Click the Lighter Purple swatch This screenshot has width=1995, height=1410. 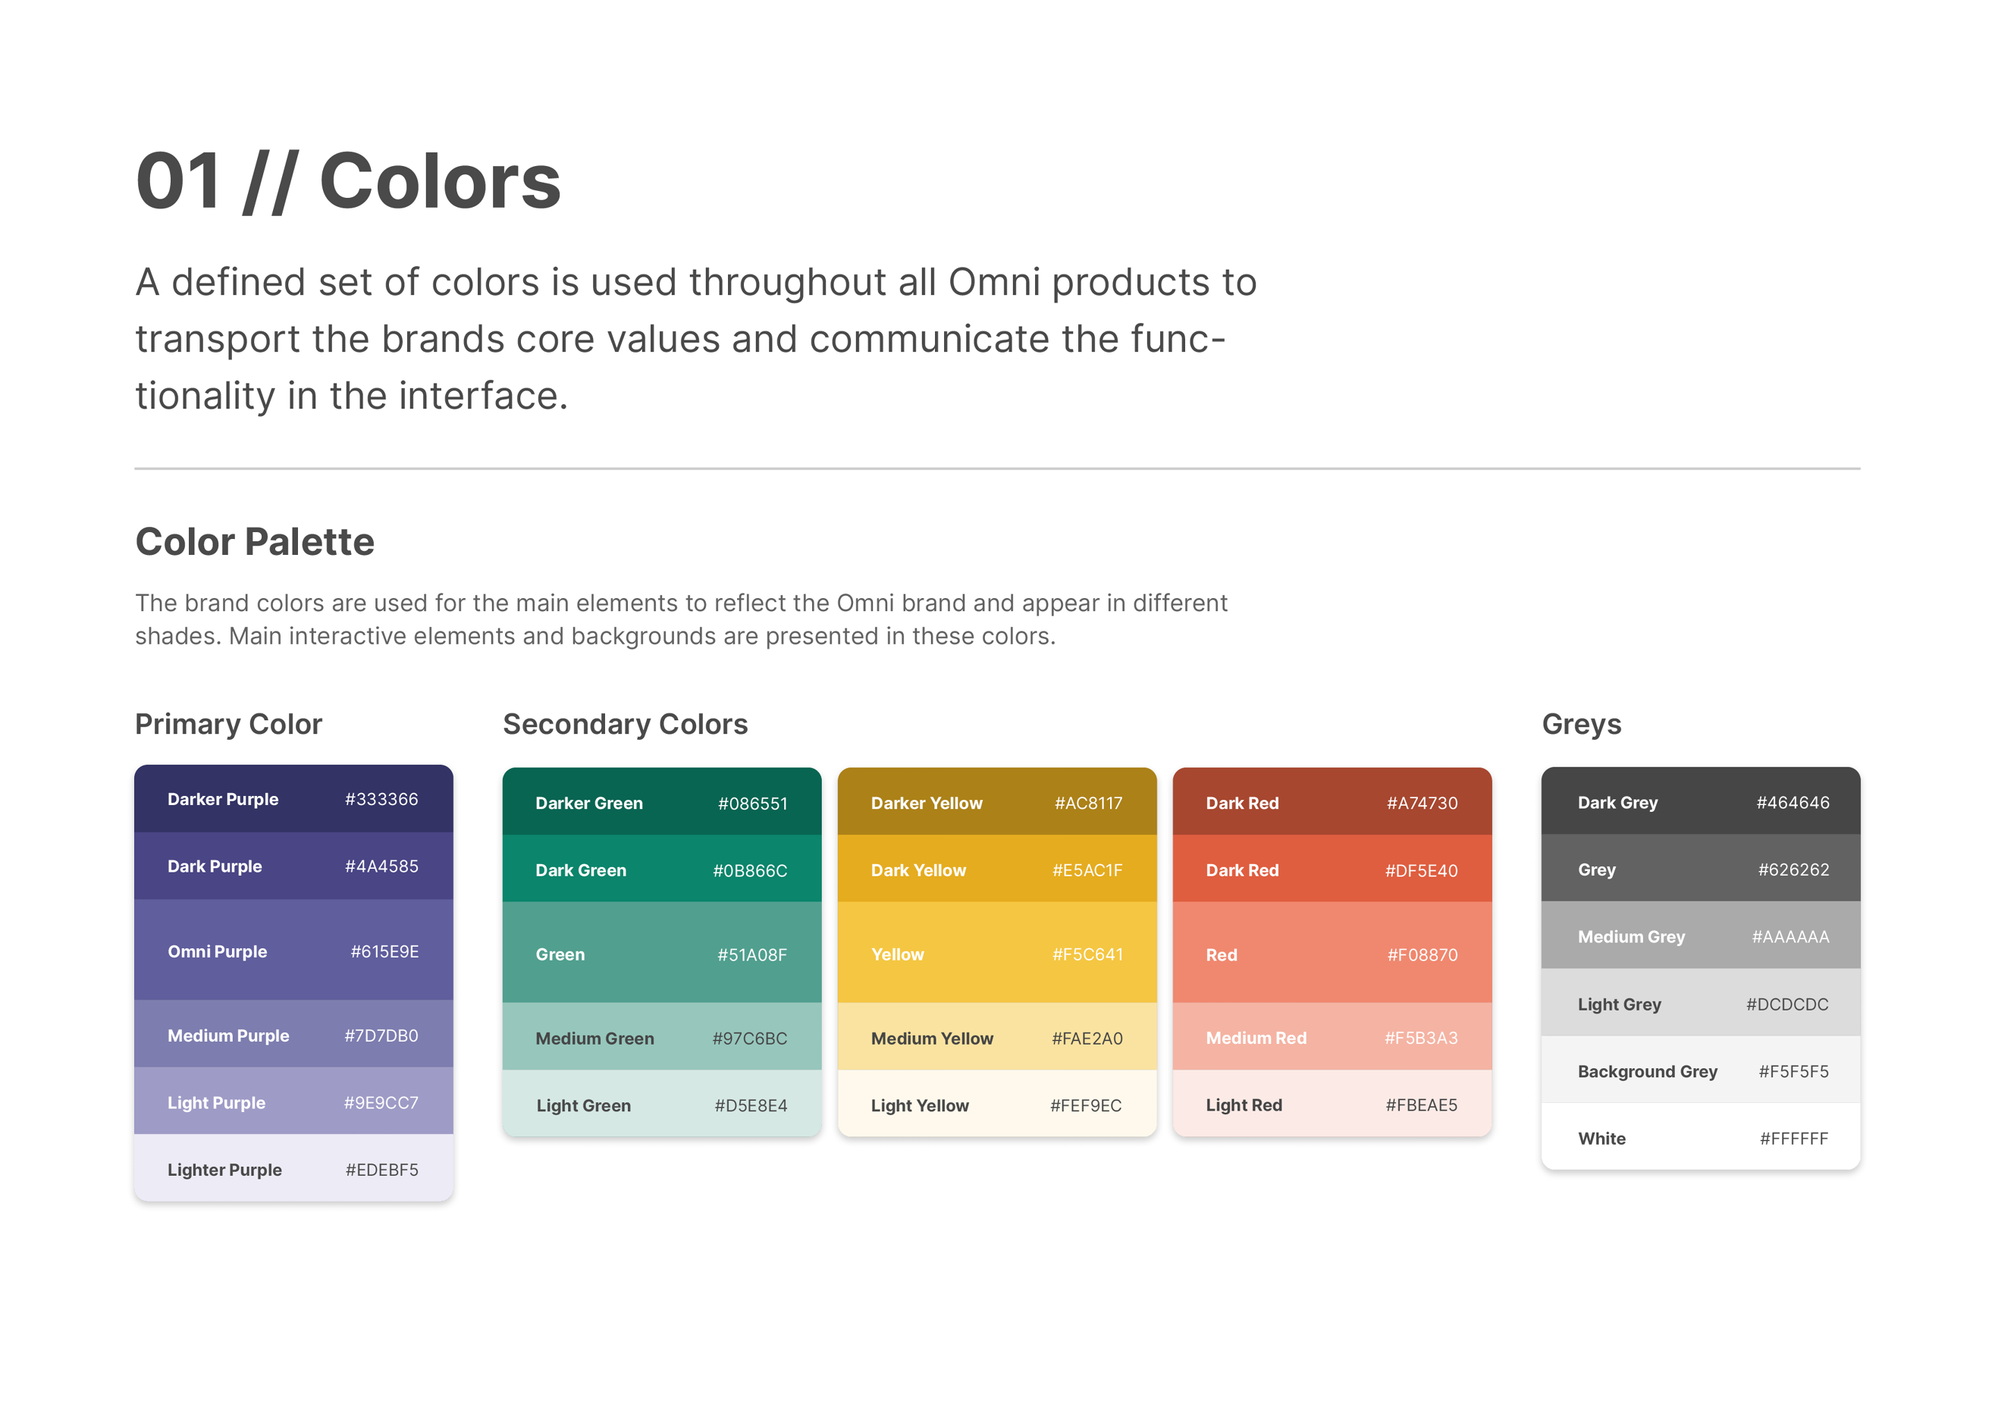[293, 1168]
